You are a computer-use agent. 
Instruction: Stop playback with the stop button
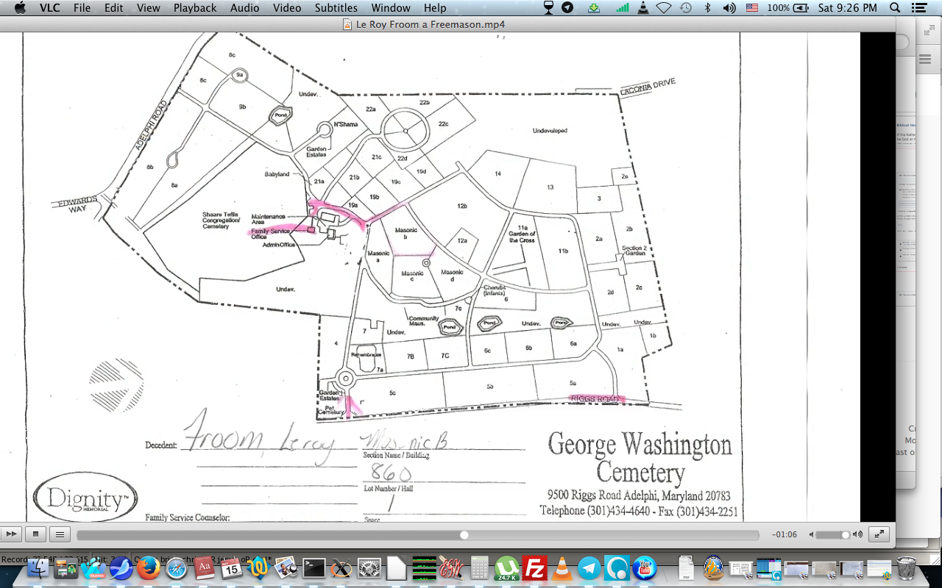(34, 534)
